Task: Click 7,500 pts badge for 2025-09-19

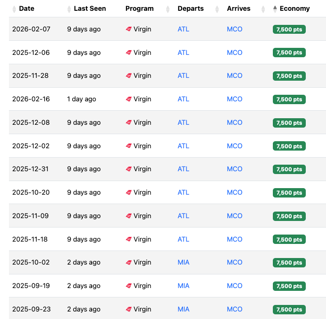Action: (x=289, y=286)
